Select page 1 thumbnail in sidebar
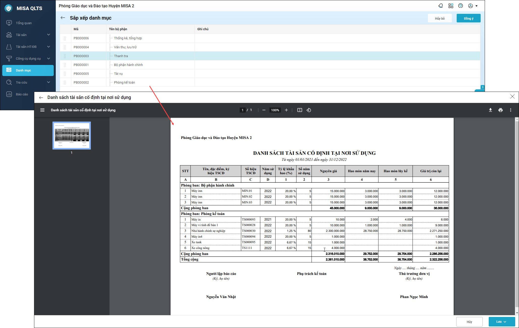This screenshot has height=328, width=519. [72, 136]
